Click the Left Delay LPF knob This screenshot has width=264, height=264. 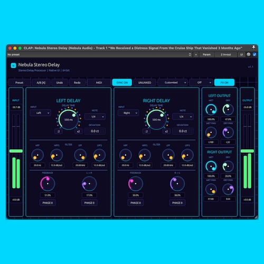(80, 155)
